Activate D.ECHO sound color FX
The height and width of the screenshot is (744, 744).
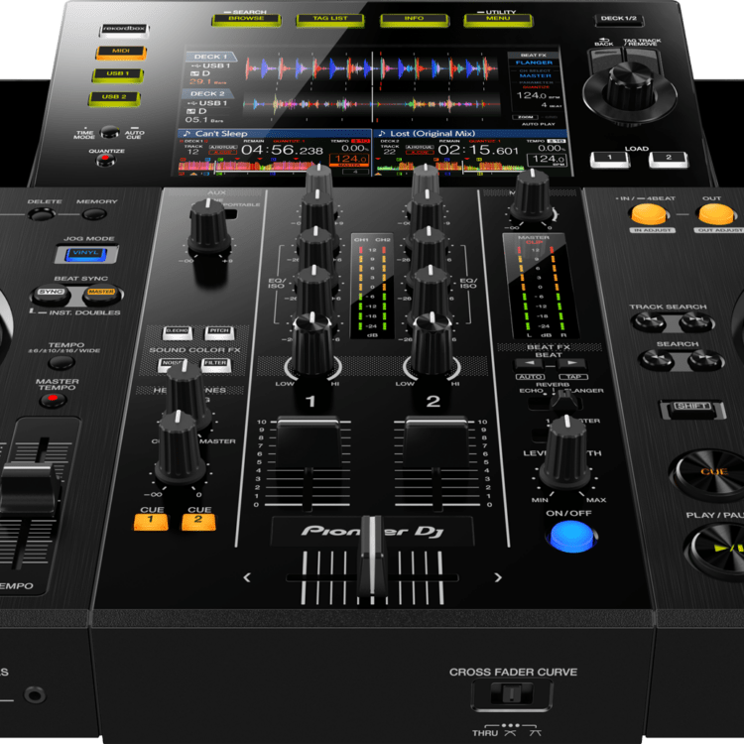tap(177, 332)
